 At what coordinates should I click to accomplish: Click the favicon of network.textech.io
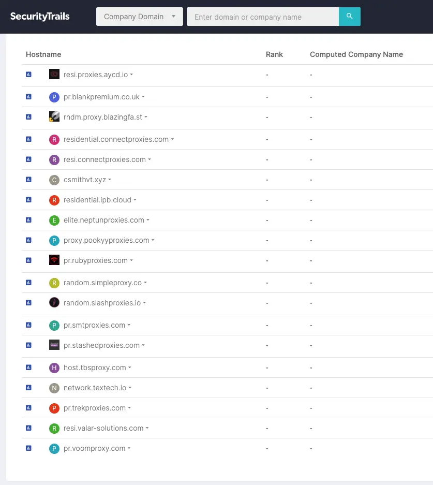tap(54, 387)
